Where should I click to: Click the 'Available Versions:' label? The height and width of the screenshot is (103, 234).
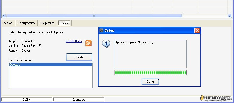[x=20, y=60]
